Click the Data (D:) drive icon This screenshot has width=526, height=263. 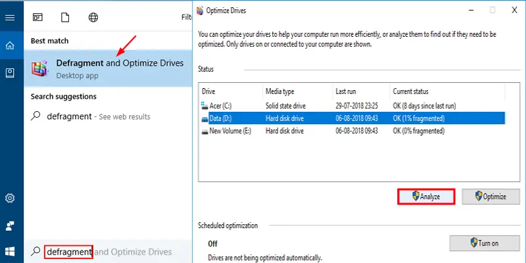pyautogui.click(x=204, y=119)
